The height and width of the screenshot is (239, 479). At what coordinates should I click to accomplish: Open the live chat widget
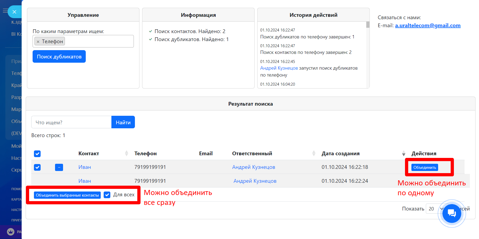click(451, 213)
